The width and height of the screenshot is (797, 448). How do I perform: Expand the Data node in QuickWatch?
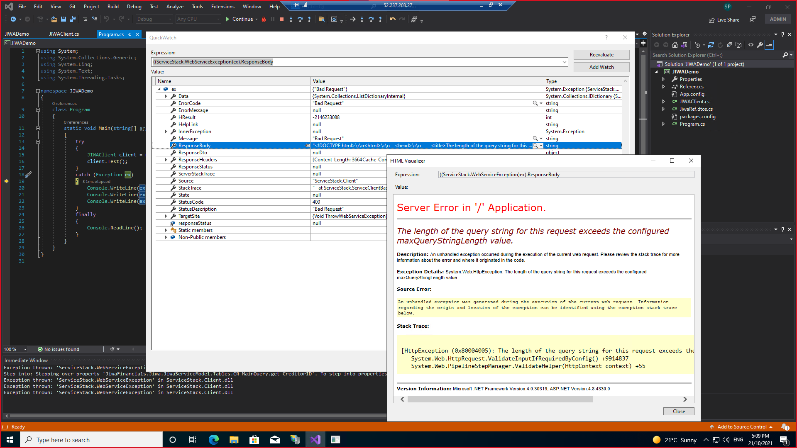(x=166, y=96)
